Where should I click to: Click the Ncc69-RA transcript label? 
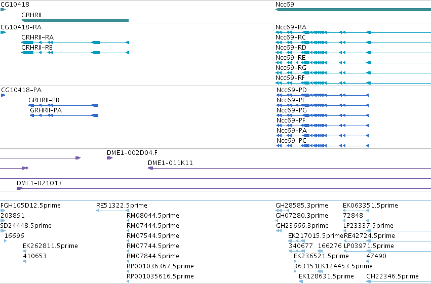pos(291,27)
